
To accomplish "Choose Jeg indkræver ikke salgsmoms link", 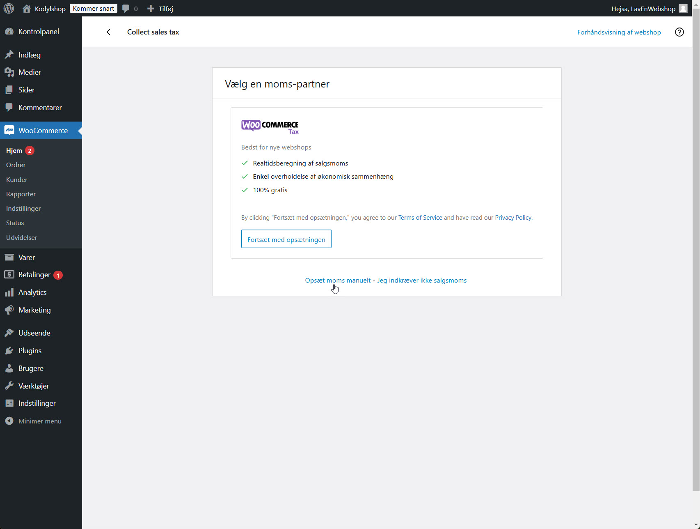I will point(422,281).
